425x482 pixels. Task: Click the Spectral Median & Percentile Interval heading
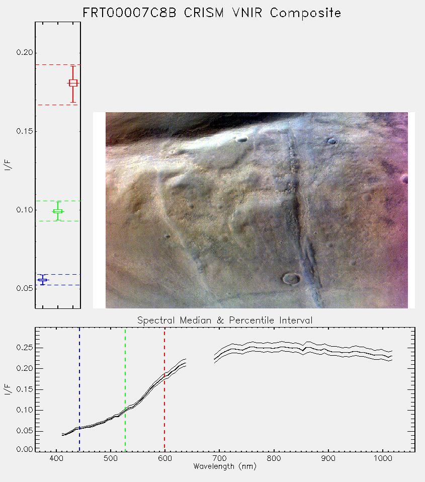(225, 320)
